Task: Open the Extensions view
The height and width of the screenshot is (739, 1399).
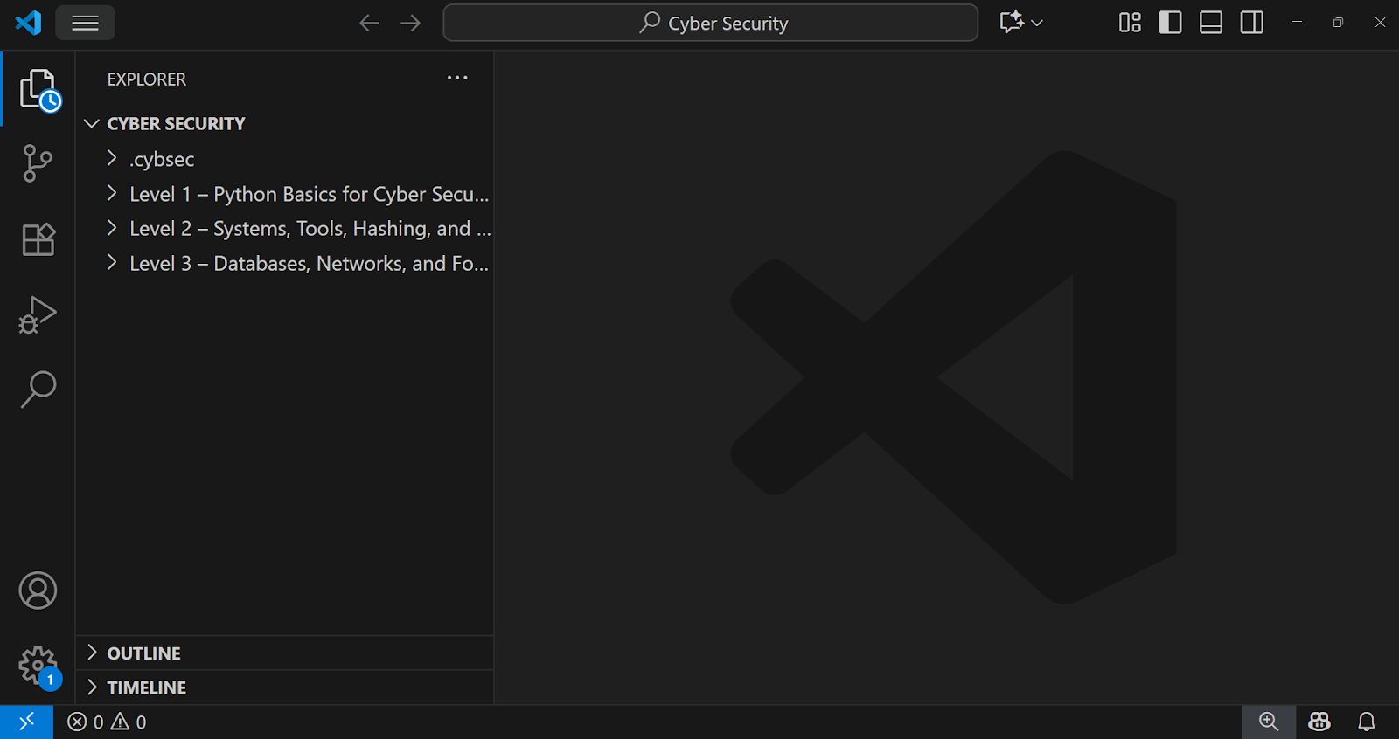Action: point(38,239)
